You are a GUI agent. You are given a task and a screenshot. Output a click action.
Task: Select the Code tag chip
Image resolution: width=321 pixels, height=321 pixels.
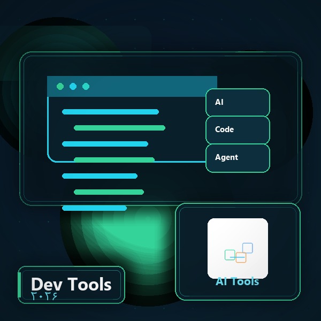tap(238, 130)
